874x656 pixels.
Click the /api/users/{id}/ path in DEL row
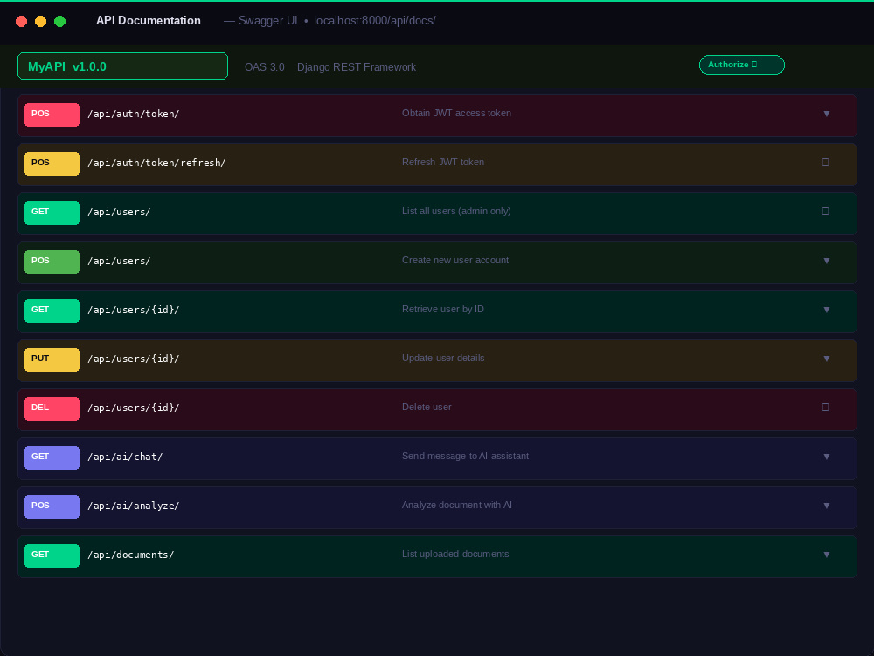point(133,408)
